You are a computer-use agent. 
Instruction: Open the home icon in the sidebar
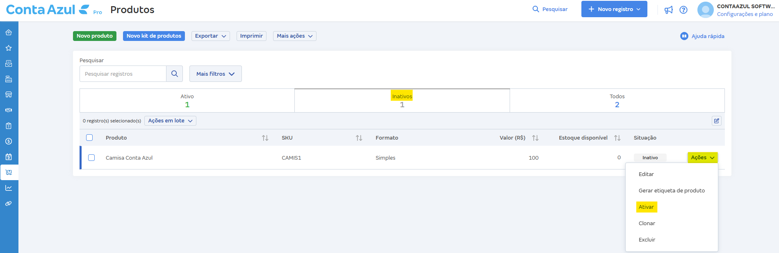coord(9,32)
